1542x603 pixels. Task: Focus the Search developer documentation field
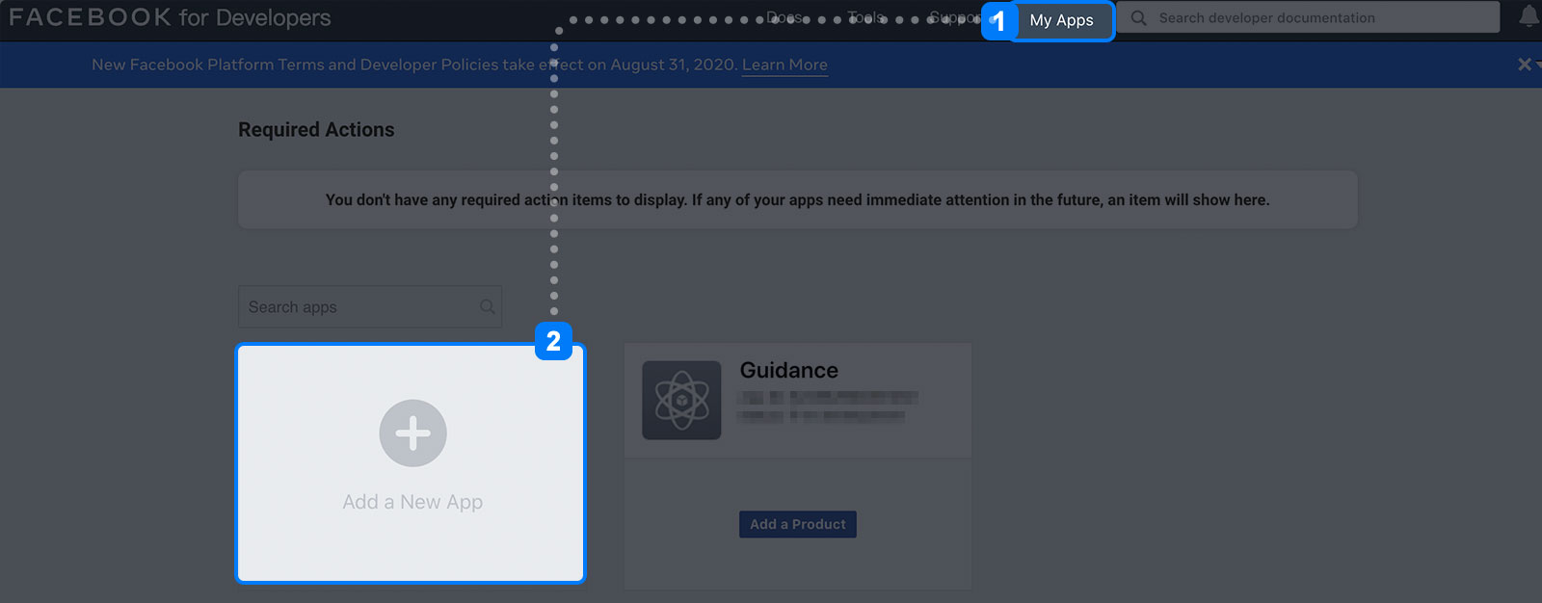coord(1308,17)
